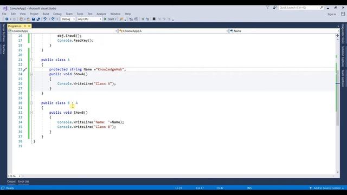
Task: Open the Start button dropdown arrow
Action: point(115,19)
